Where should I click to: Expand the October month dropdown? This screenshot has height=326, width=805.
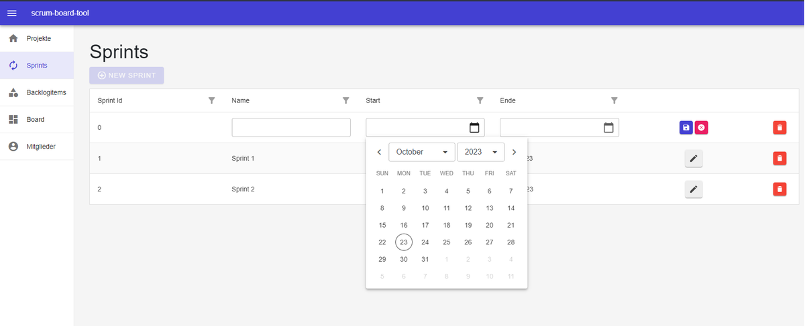coord(421,152)
